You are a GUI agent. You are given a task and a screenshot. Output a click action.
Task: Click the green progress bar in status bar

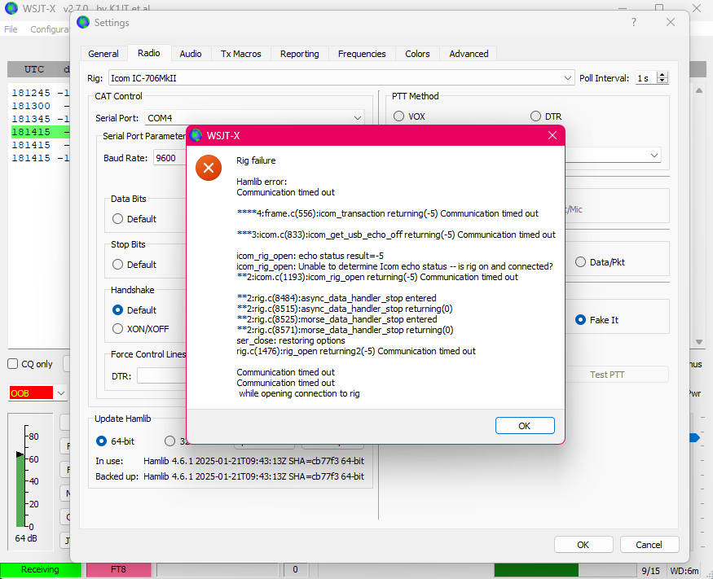535,569
